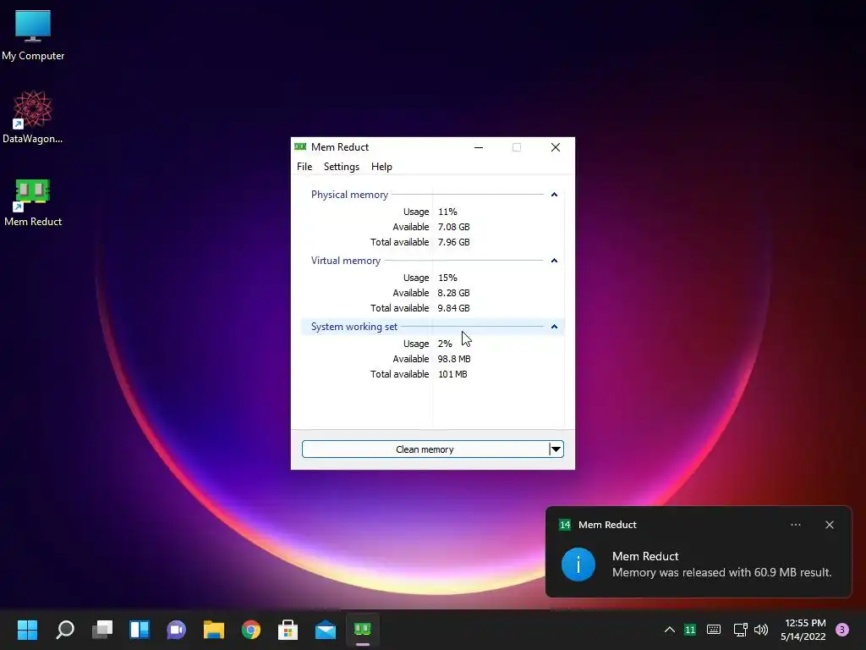
Task: Open the Chat taskbar icon
Action: point(176,630)
